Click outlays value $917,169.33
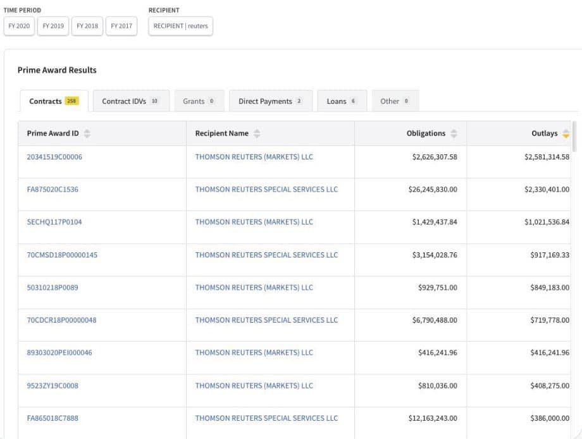This screenshot has height=439, width=582. click(550, 255)
